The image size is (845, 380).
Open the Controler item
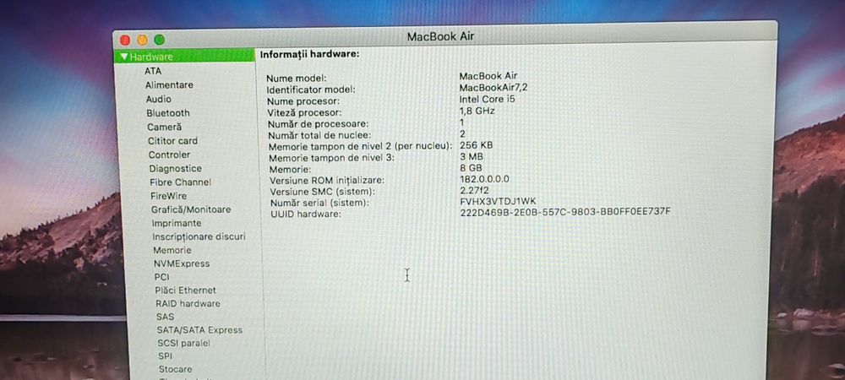click(x=169, y=155)
